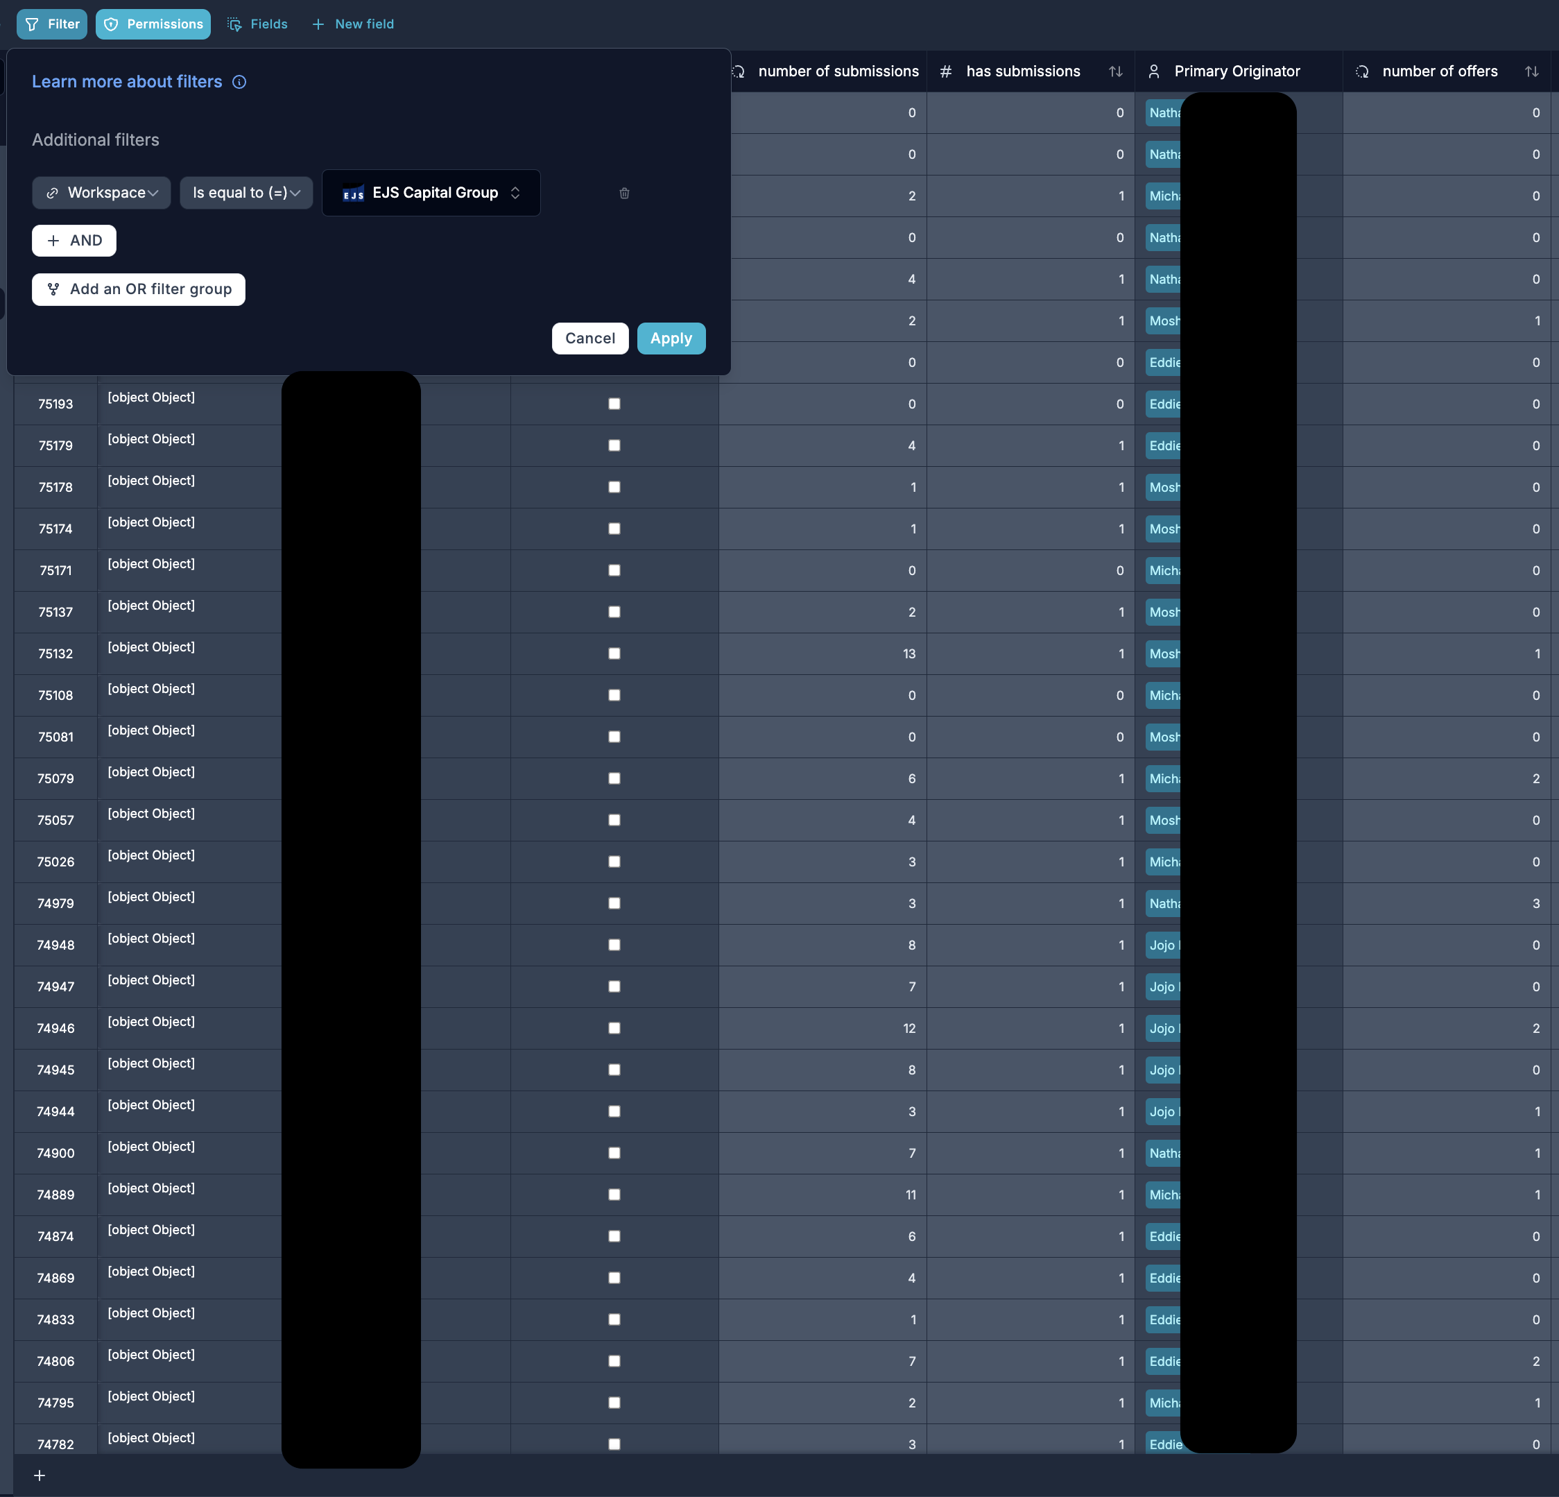Click info icon next to Learn more
Image resolution: width=1559 pixels, height=1497 pixels.
(239, 82)
